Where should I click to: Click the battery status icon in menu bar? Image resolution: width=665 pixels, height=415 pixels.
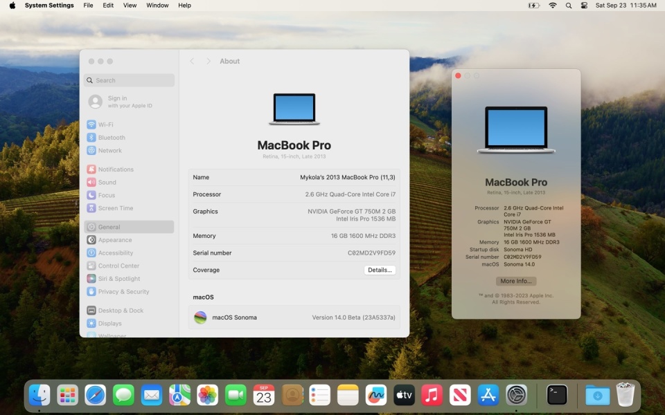point(533,6)
